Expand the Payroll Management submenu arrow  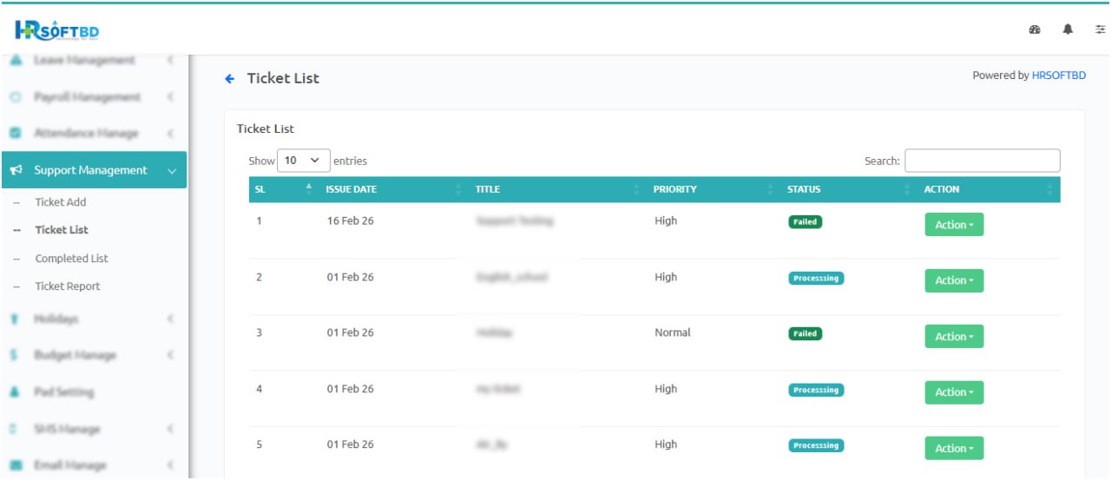170,97
